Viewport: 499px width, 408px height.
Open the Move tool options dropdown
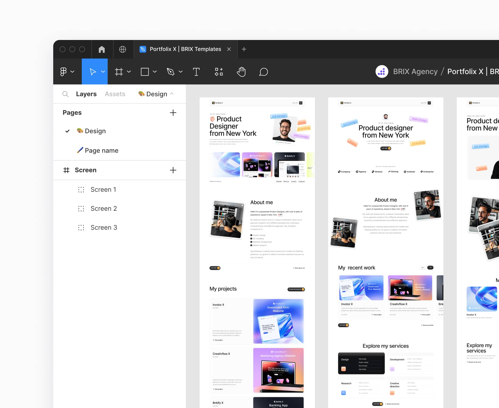103,72
